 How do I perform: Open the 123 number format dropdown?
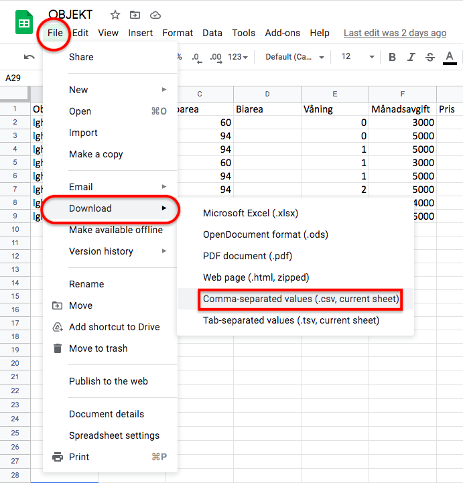(x=238, y=57)
